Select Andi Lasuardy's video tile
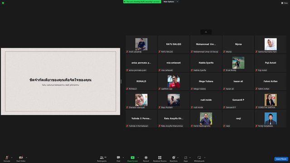 pos(141,44)
